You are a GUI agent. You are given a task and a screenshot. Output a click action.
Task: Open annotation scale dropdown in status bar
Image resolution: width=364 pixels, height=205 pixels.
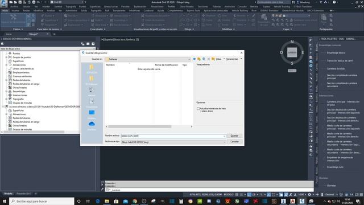pos(302,195)
